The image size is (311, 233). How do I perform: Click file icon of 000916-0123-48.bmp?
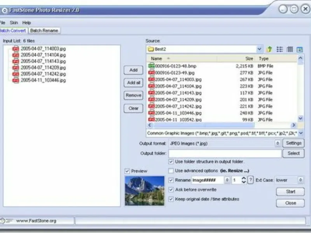point(151,66)
